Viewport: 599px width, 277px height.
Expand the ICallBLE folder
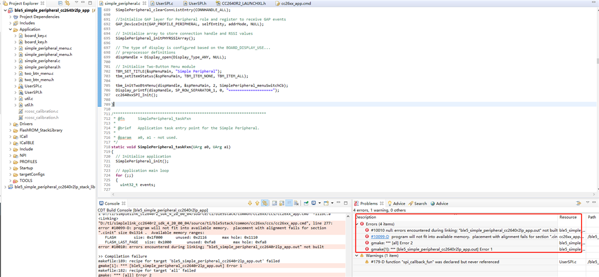[x=11, y=143]
